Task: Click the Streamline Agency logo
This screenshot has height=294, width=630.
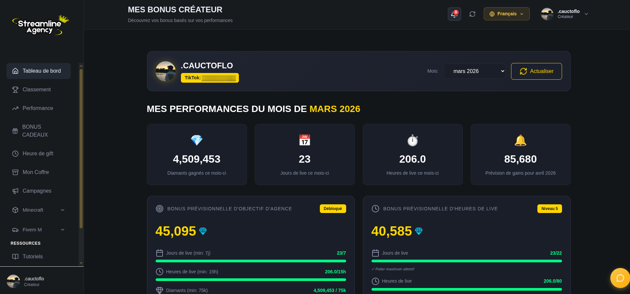Action: (x=41, y=25)
